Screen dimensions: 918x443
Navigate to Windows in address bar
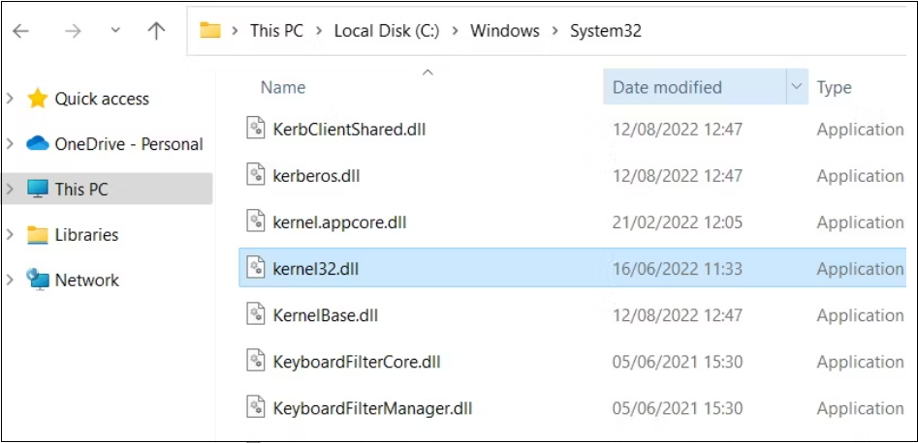(504, 31)
